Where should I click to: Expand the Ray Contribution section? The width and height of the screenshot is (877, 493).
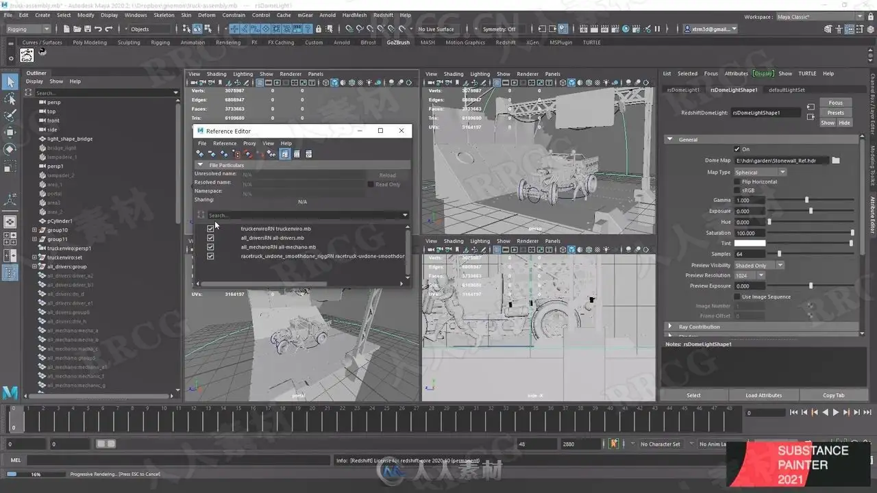(x=670, y=327)
